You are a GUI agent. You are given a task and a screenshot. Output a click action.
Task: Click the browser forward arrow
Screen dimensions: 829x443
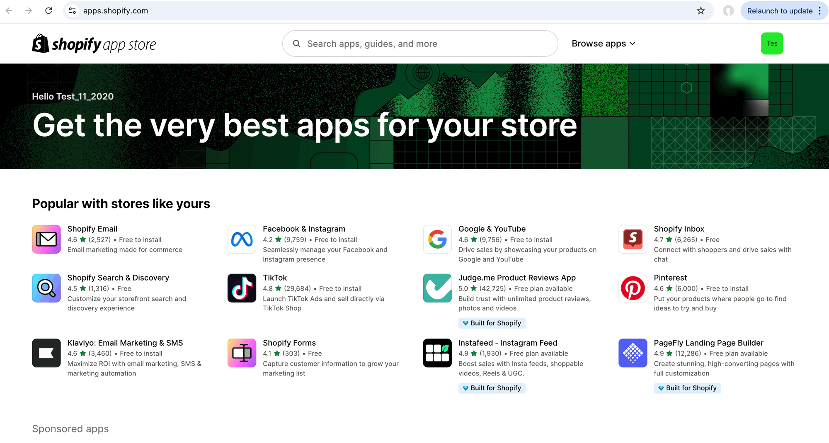pos(29,11)
